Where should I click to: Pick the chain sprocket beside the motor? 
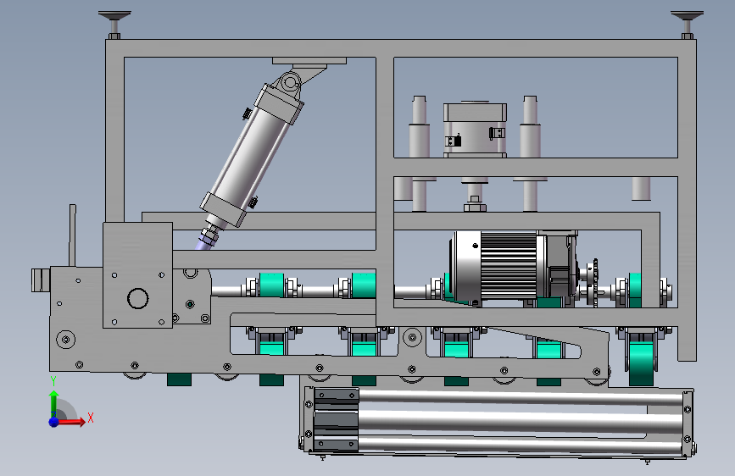595,283
